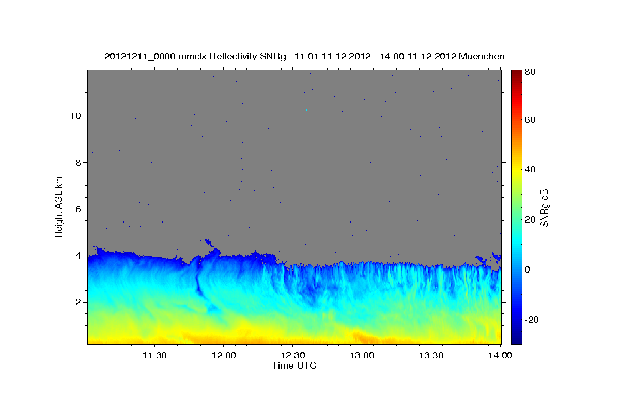The height and width of the screenshot is (413, 620).
Task: Click the 'SNRg dB' colorbar label
Action: point(544,208)
